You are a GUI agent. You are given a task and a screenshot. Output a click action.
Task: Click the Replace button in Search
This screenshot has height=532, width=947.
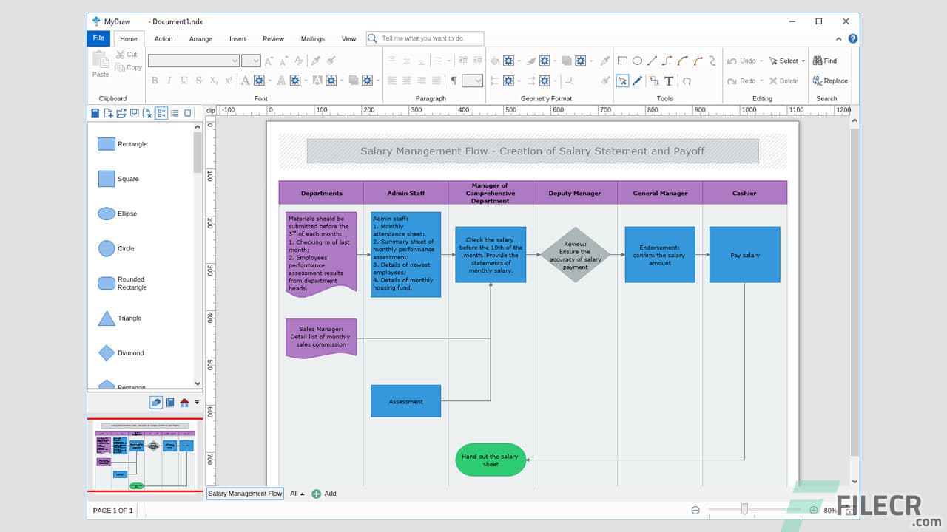(830, 81)
